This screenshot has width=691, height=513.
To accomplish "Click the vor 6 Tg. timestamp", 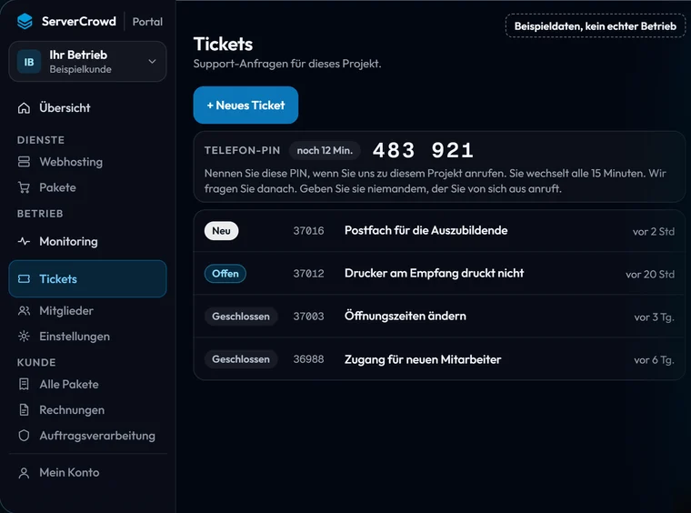I will [x=654, y=360].
